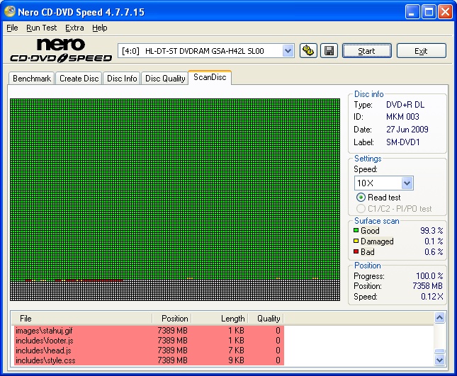Click the Exit button
This screenshot has width=457, height=376.
[x=421, y=51]
